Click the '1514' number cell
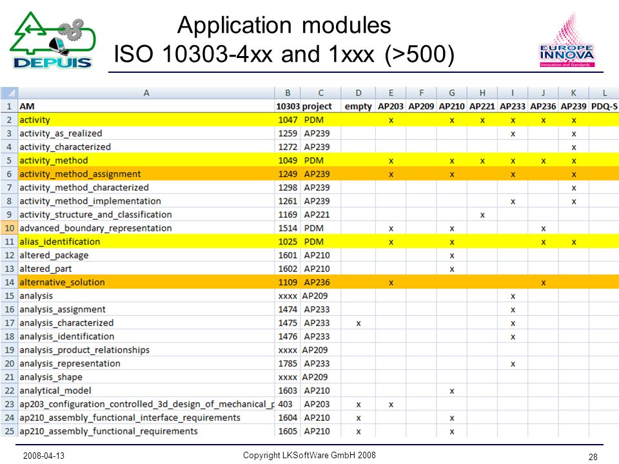 coord(288,228)
